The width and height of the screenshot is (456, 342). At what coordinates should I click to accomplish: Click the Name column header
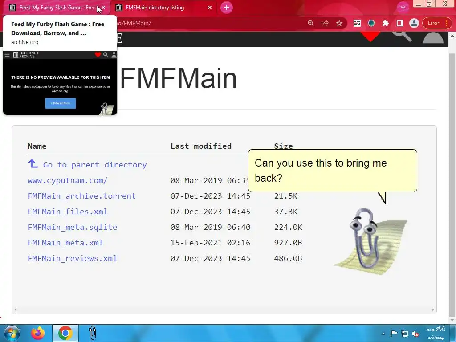tap(37, 146)
